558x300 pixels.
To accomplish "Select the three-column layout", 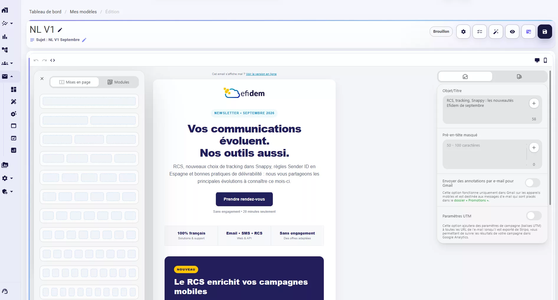I will click(89, 139).
